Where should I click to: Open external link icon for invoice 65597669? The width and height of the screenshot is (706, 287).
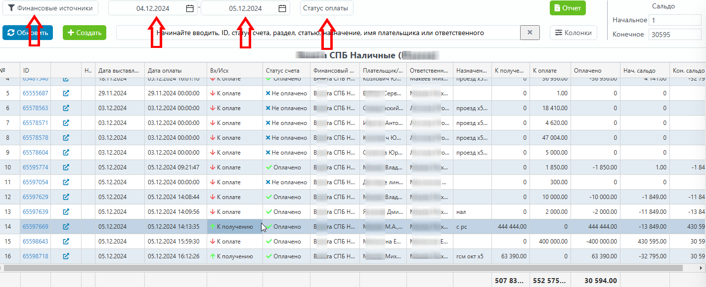(66, 227)
